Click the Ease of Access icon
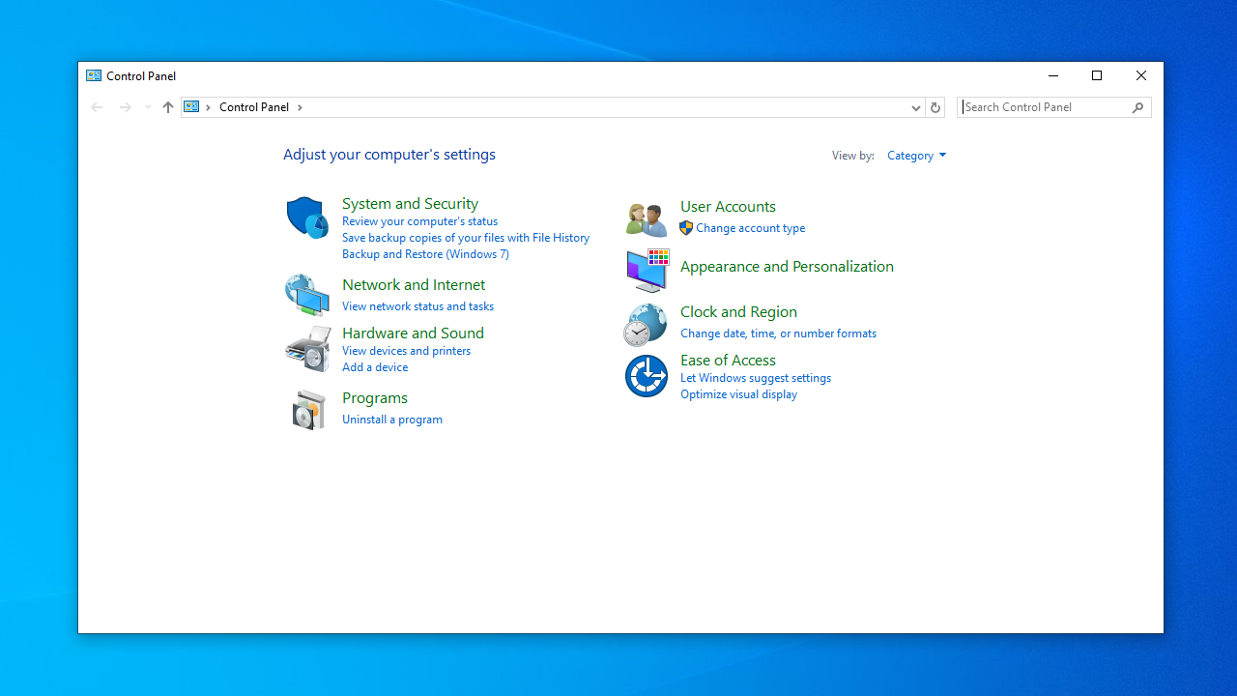The image size is (1237, 696). [x=646, y=376]
